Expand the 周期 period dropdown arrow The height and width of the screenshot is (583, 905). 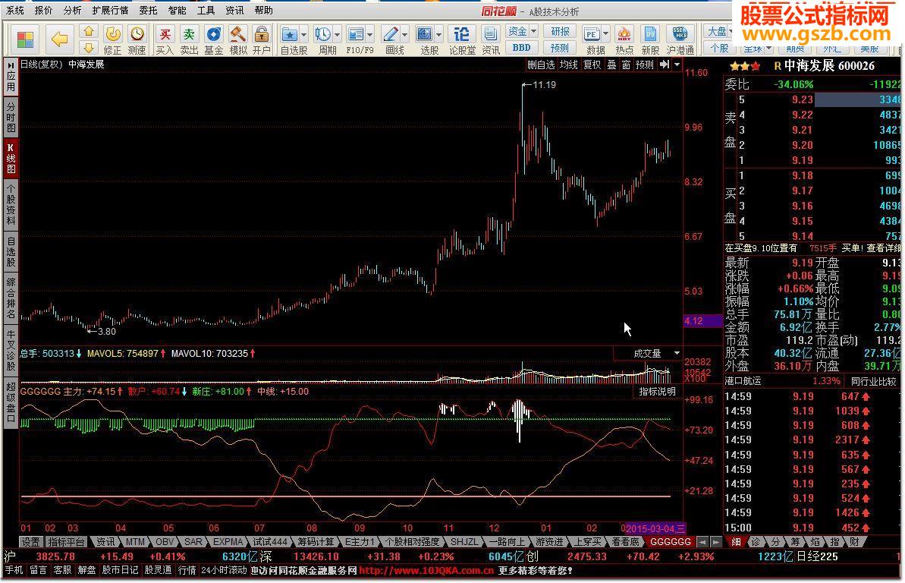pos(337,35)
